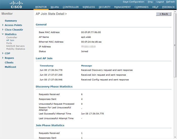The height and width of the screenshot is (139, 177).
Task: Click the Message column header
Action: 86,66
